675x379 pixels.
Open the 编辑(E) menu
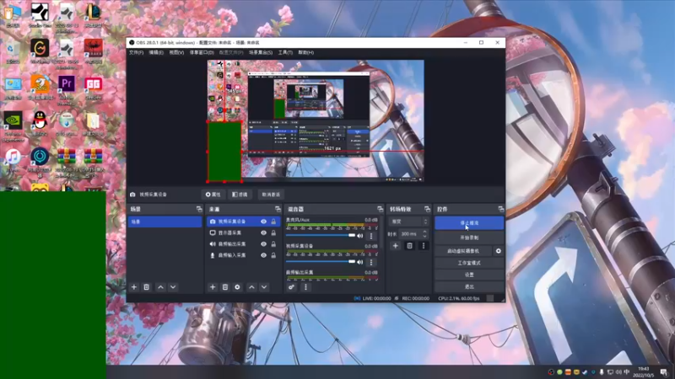click(x=156, y=52)
